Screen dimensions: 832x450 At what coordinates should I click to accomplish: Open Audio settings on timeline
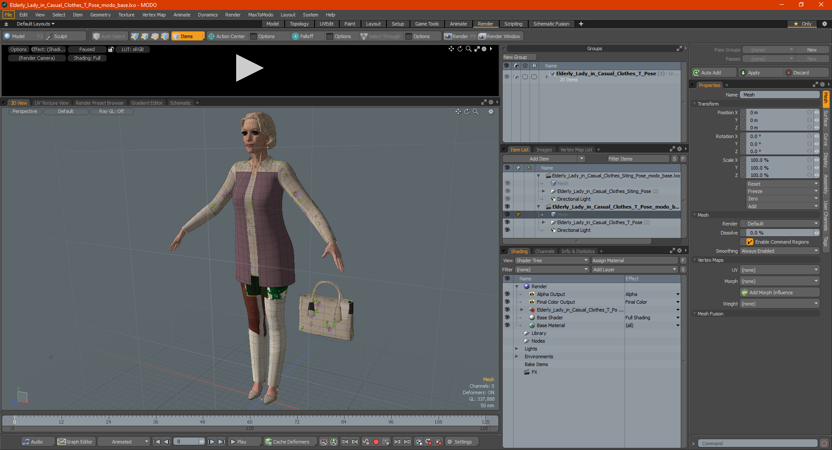point(38,442)
